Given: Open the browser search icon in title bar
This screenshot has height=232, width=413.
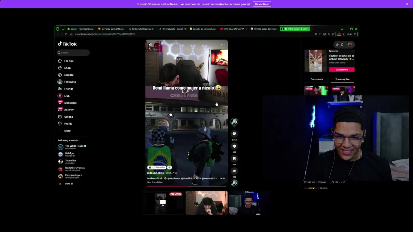Looking at the screenshot, I should 342,29.
